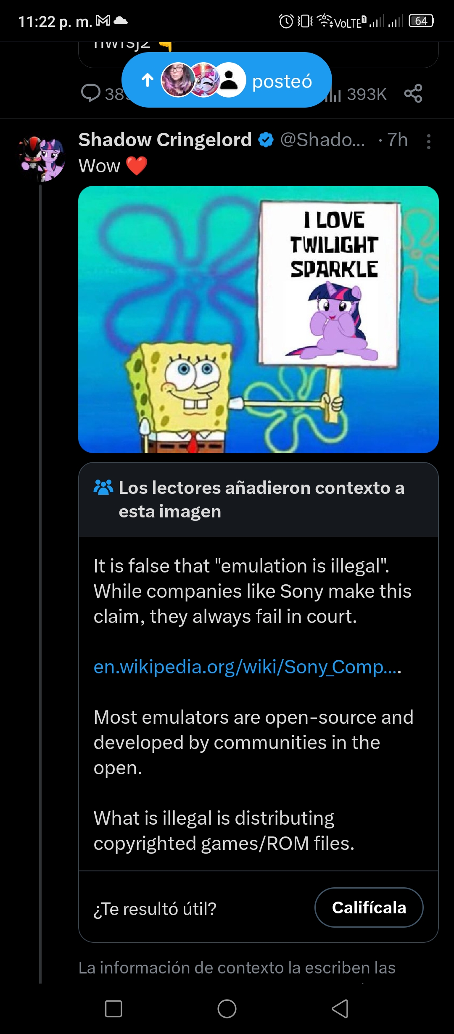Open the community note body text
The width and height of the screenshot is (454, 1034).
click(253, 704)
